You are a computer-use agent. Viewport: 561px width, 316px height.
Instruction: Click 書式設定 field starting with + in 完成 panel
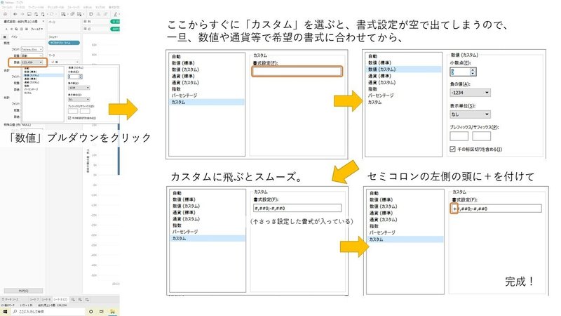496,209
